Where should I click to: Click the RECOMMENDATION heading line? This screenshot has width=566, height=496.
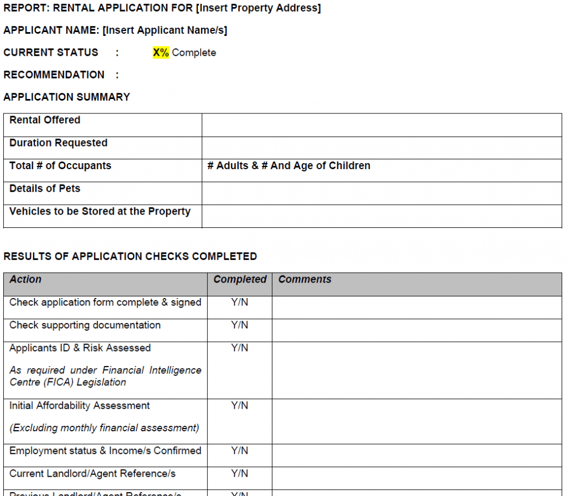(x=61, y=75)
